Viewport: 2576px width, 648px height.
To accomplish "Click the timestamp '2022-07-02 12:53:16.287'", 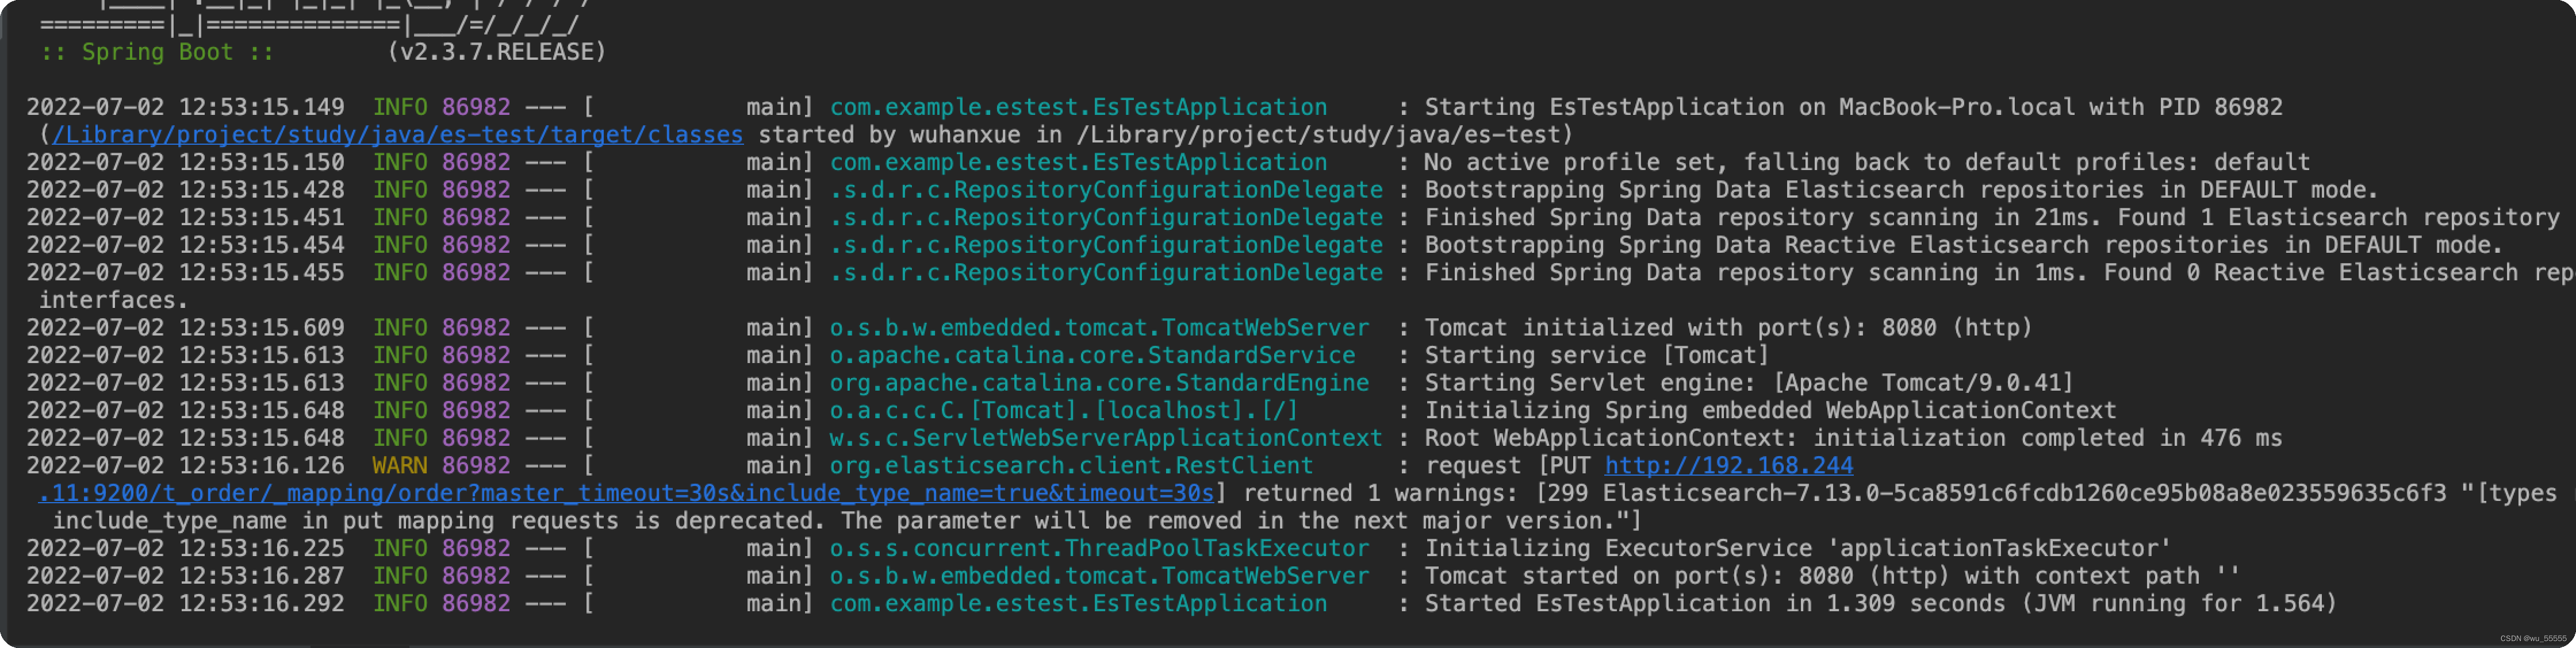I will [185, 576].
